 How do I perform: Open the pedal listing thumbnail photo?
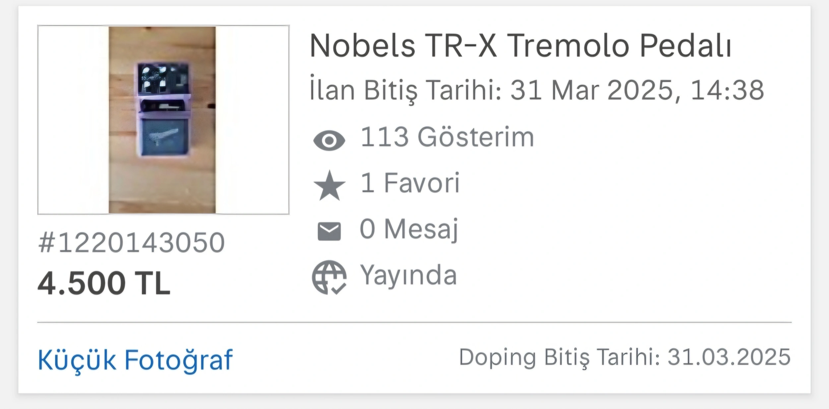pyautogui.click(x=163, y=120)
